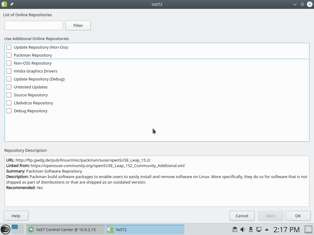This screenshot has height=235, width=314.
Task: Open the volume control tray icon
Action: (x=243, y=229)
